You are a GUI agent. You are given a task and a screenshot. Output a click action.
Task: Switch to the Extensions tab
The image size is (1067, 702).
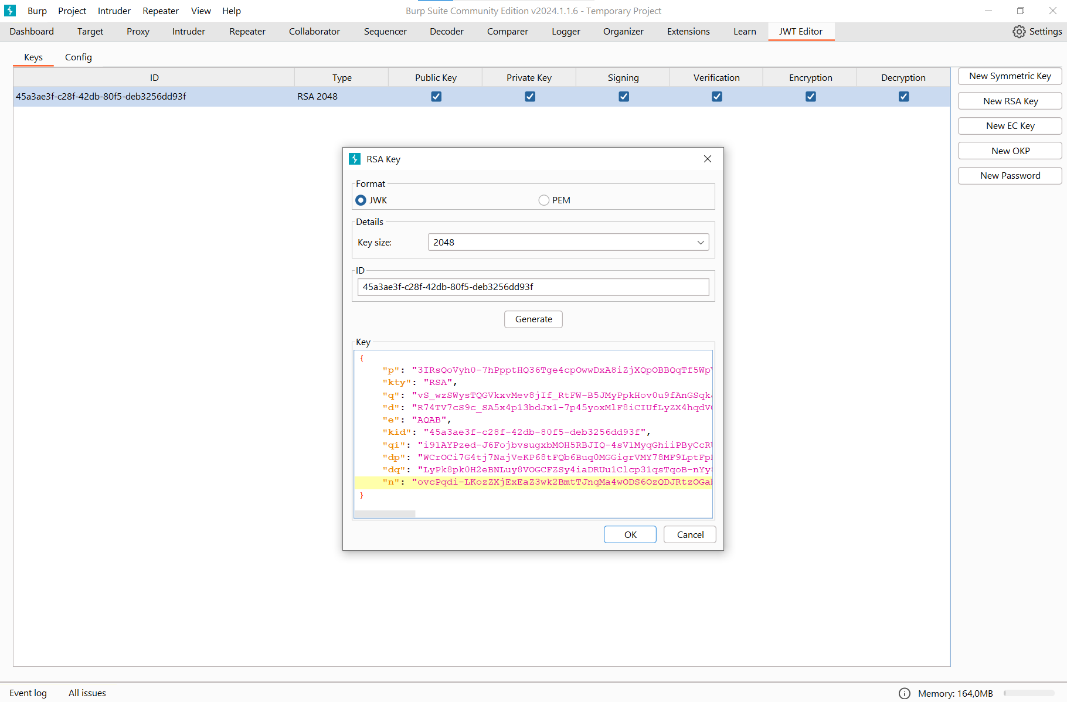pyautogui.click(x=688, y=32)
